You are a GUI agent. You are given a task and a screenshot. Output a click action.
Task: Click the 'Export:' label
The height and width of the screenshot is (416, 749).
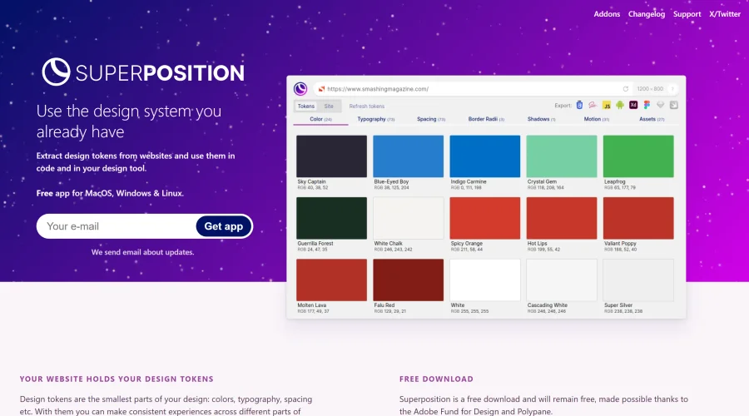tap(563, 106)
